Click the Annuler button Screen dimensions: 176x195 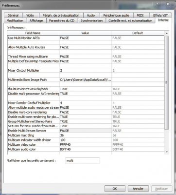(x=138, y=189)
